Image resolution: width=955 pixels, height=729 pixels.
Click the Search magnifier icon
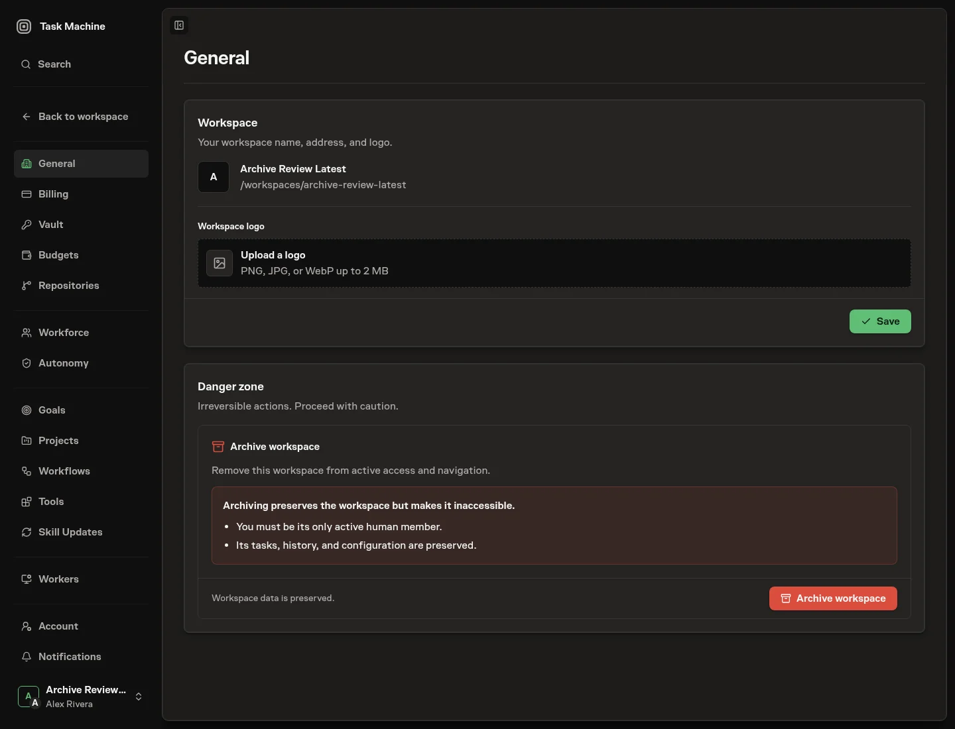click(26, 64)
